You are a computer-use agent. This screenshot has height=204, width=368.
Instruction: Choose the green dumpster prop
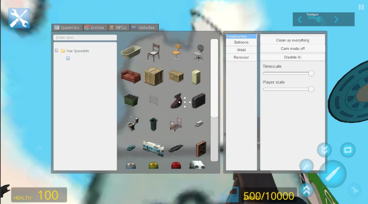(x=131, y=100)
